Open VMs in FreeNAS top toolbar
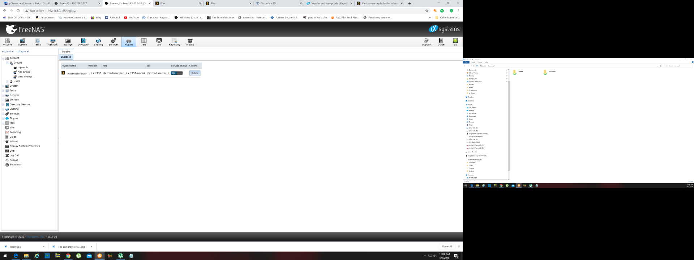Screen dimensions: 694x260 point(159,42)
